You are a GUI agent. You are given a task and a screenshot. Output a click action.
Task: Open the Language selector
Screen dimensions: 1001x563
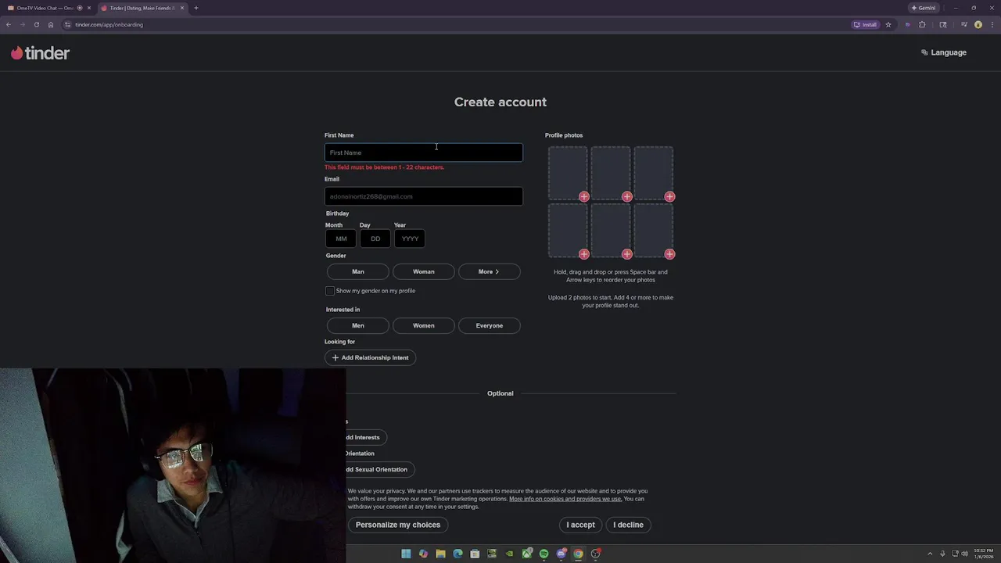coord(944,52)
